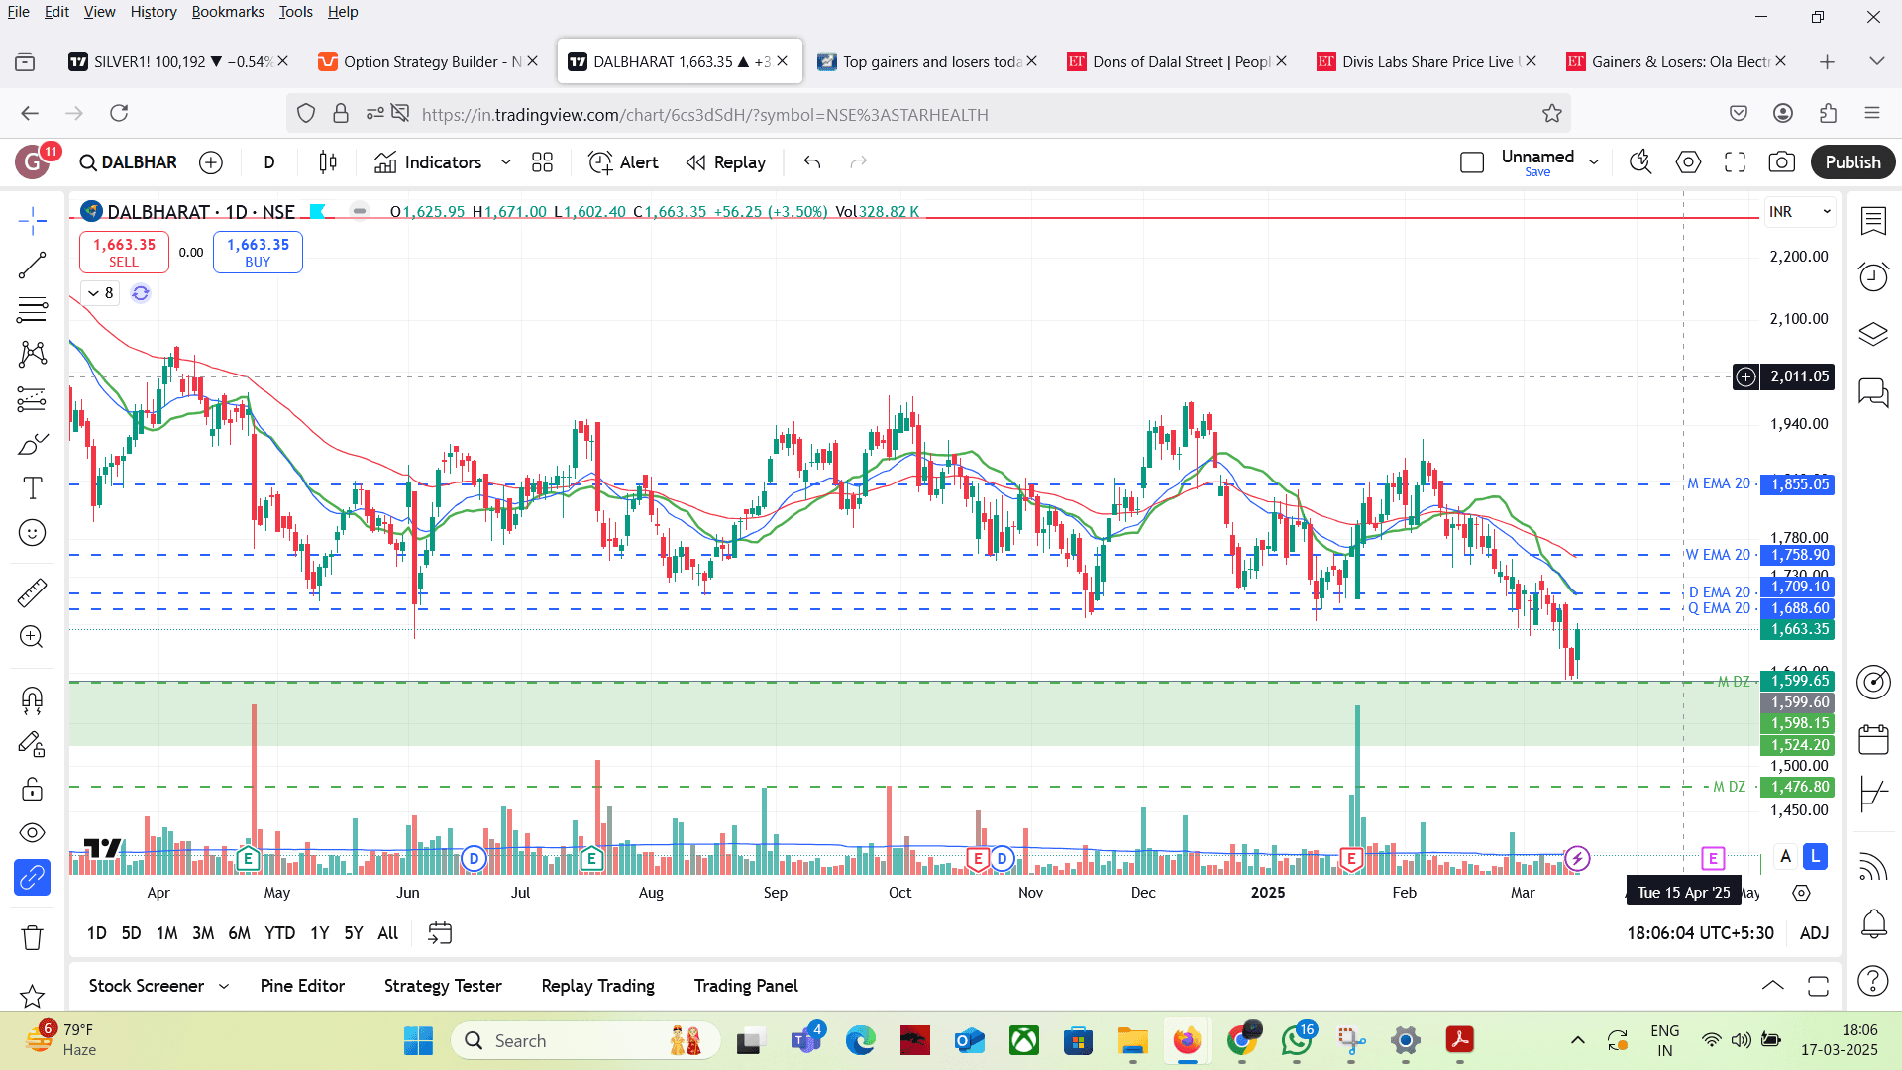Open the Indicators dialog

coord(429,162)
